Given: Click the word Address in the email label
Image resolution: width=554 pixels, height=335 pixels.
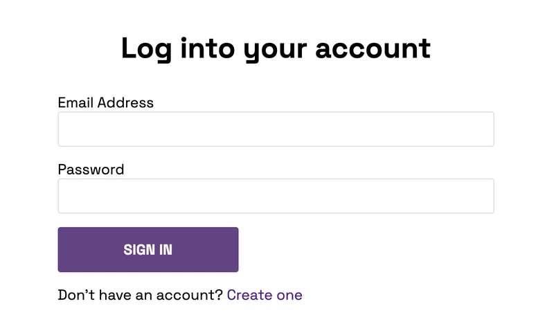Looking at the screenshot, I should [x=125, y=102].
